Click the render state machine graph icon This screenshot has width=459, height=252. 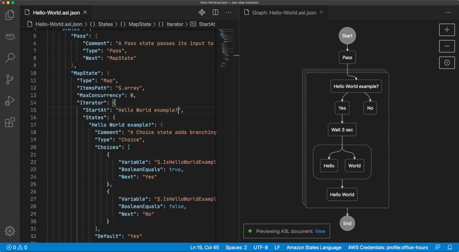tap(202, 13)
